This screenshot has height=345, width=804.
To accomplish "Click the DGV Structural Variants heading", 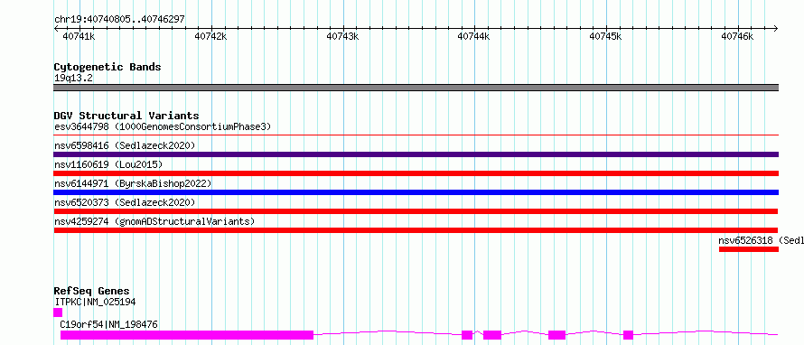I will point(126,116).
